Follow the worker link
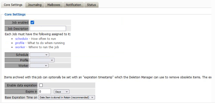 [x=20, y=47]
